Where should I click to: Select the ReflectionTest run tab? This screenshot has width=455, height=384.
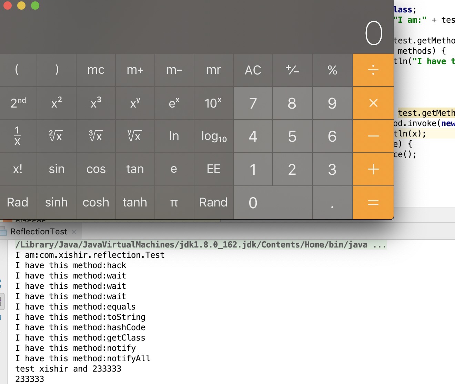click(x=38, y=232)
